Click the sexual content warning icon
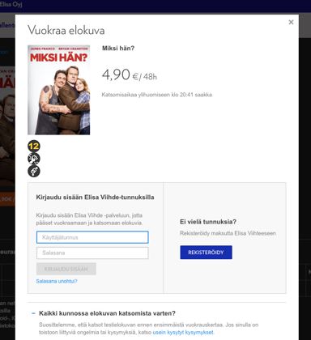Viewport: 311px width, 340px height. (34, 171)
